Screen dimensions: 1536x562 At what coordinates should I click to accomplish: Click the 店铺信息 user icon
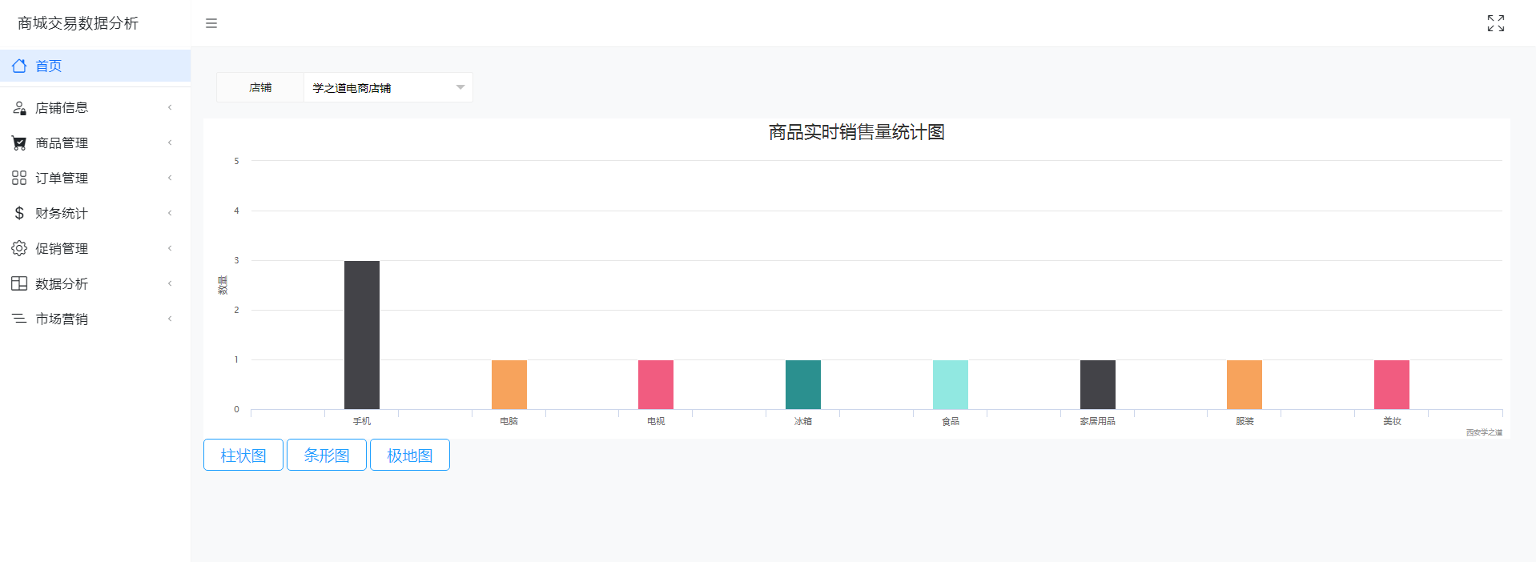pos(19,107)
